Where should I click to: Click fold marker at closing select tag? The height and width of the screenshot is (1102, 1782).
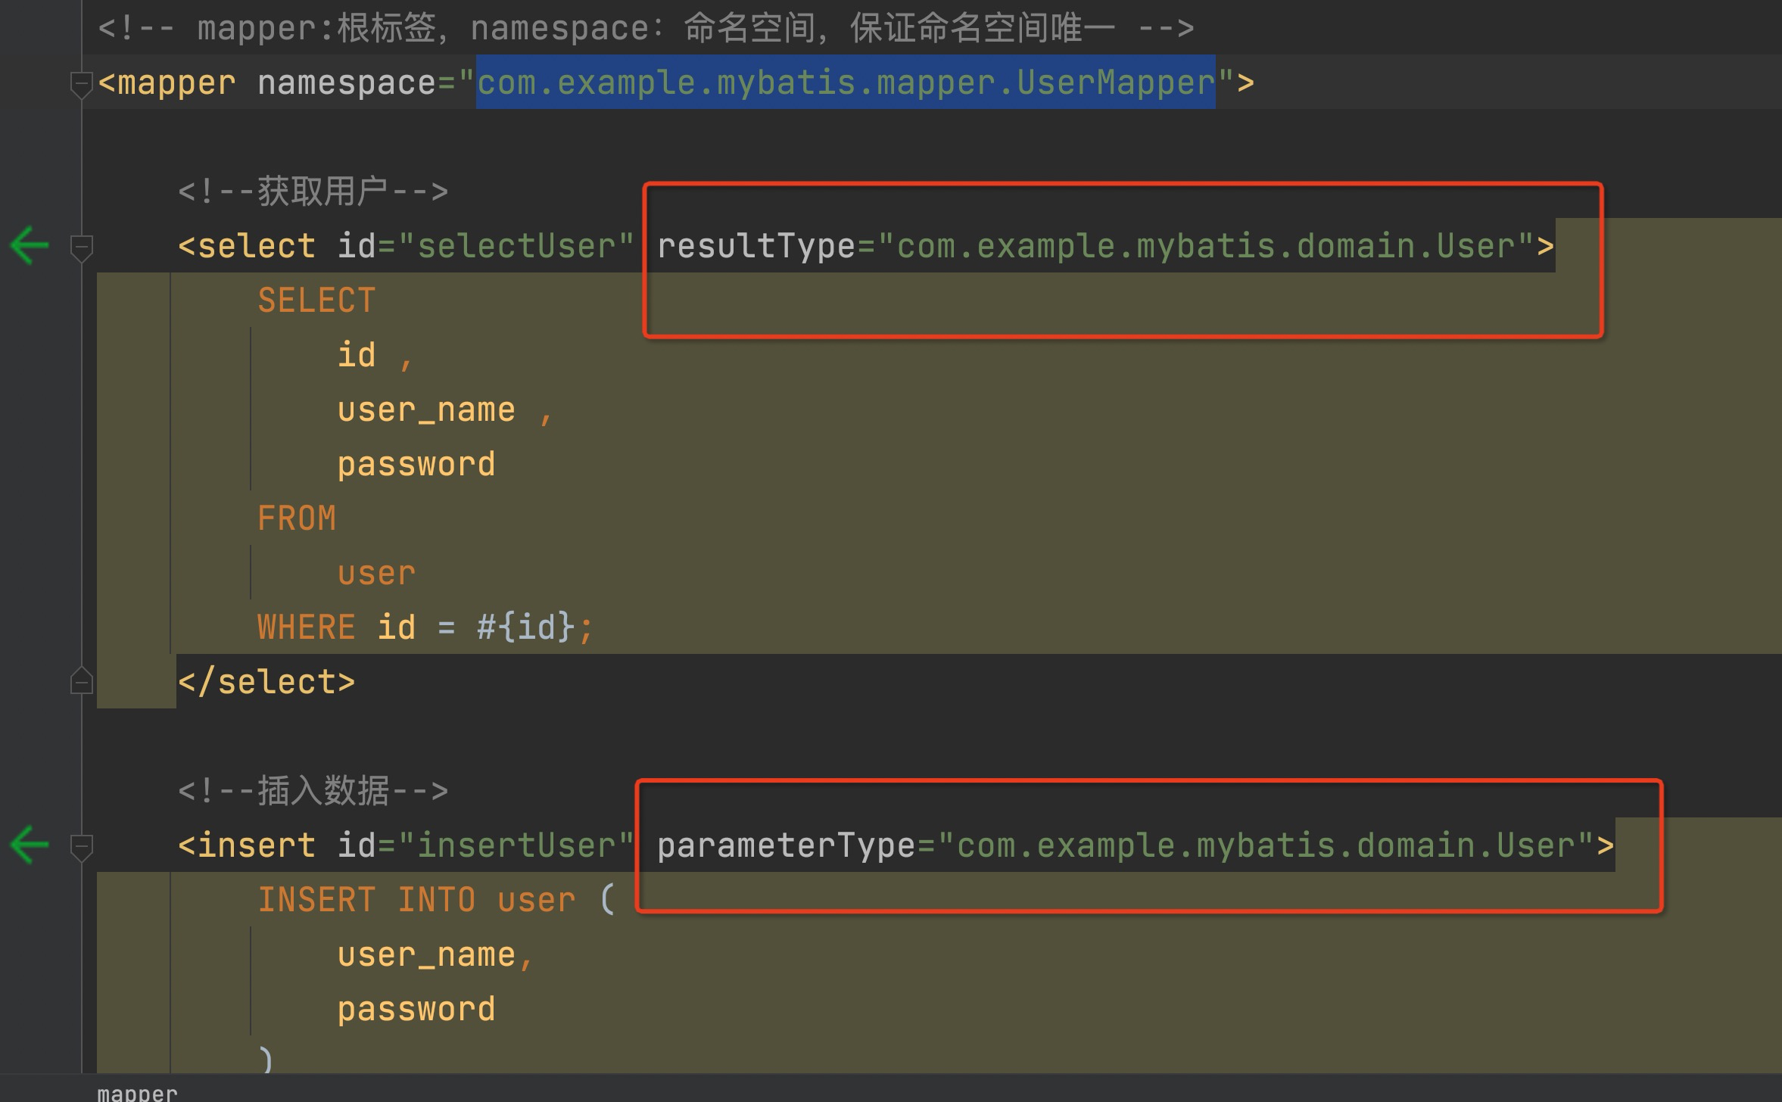point(81,681)
